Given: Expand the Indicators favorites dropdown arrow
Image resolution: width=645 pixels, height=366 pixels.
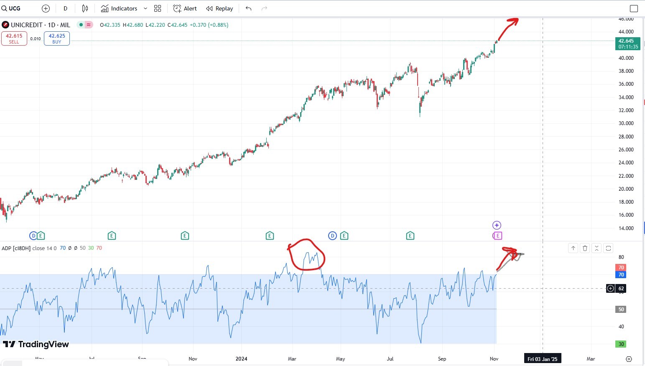Looking at the screenshot, I should [x=145, y=8].
